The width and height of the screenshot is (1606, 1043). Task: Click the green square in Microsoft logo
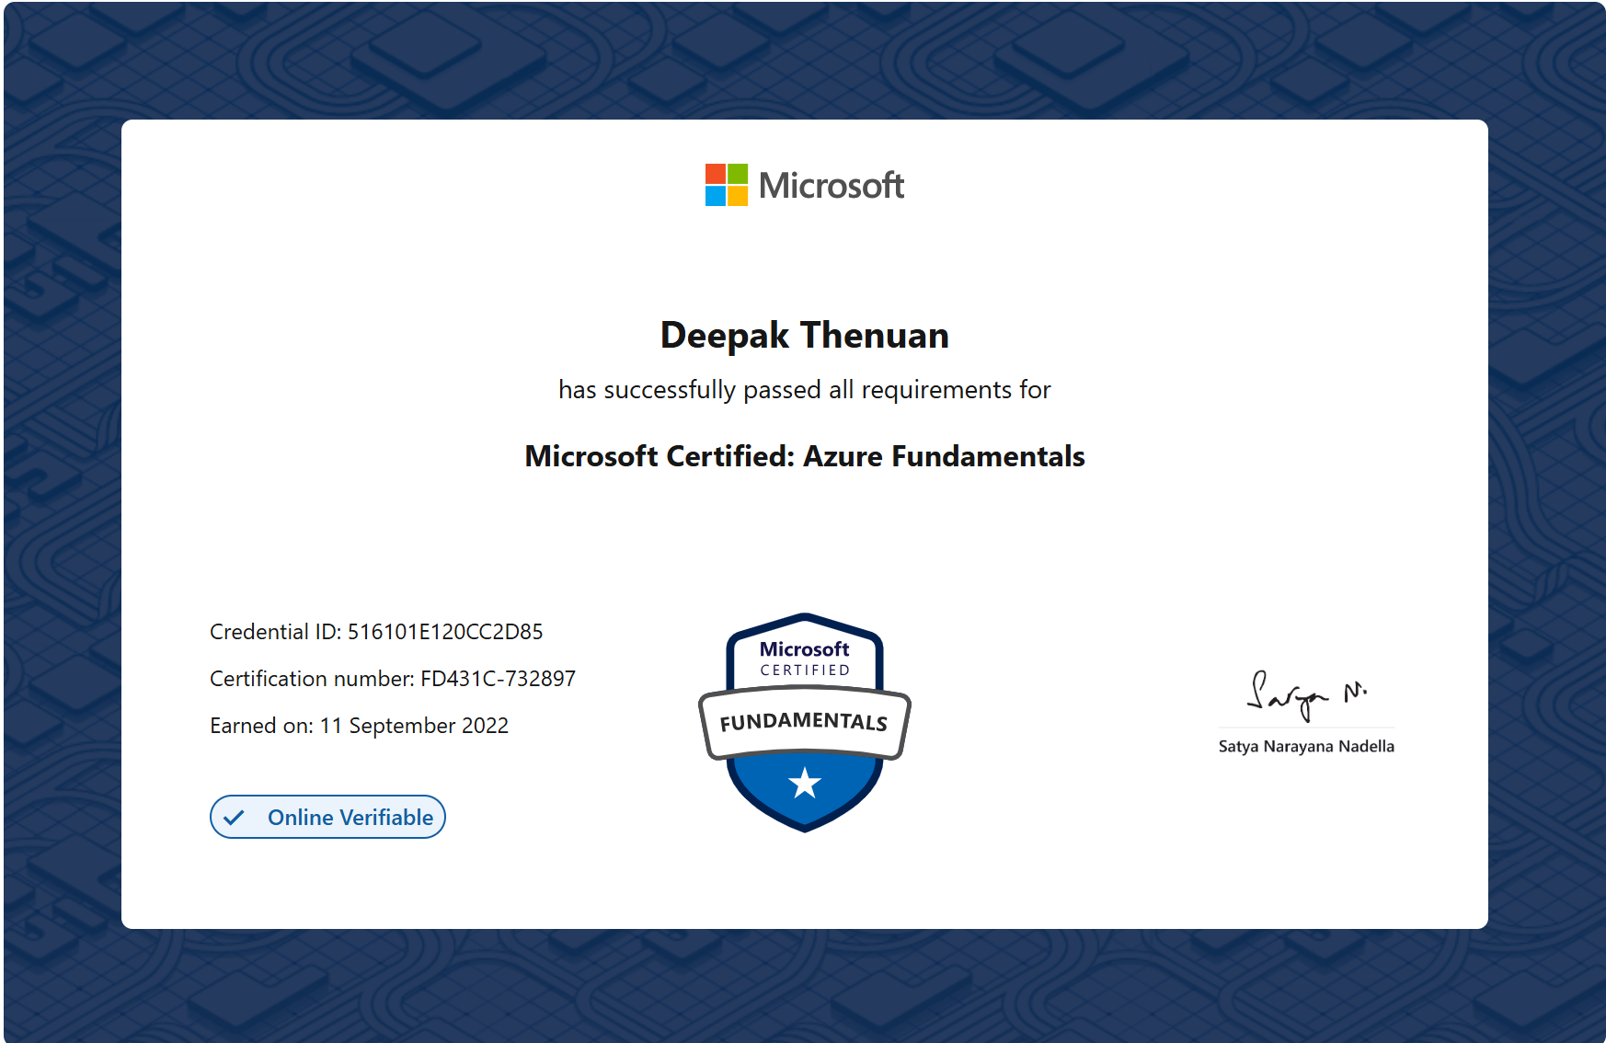(738, 174)
